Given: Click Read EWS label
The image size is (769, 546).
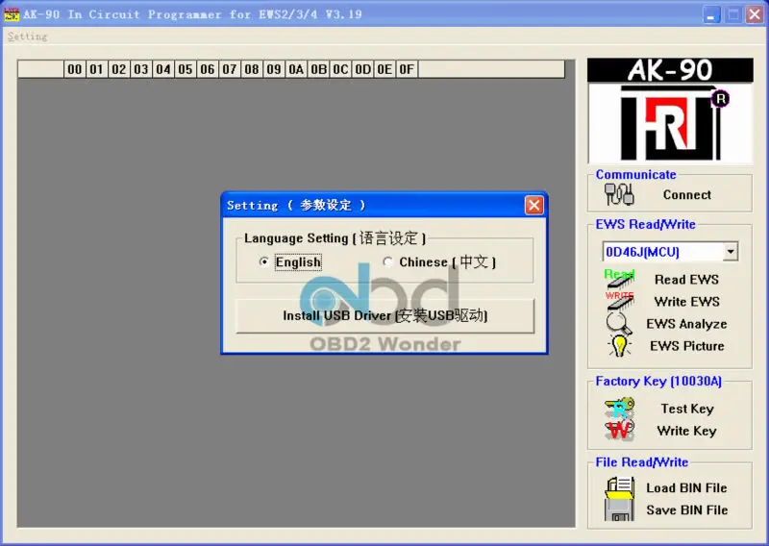Looking at the screenshot, I should (x=686, y=279).
